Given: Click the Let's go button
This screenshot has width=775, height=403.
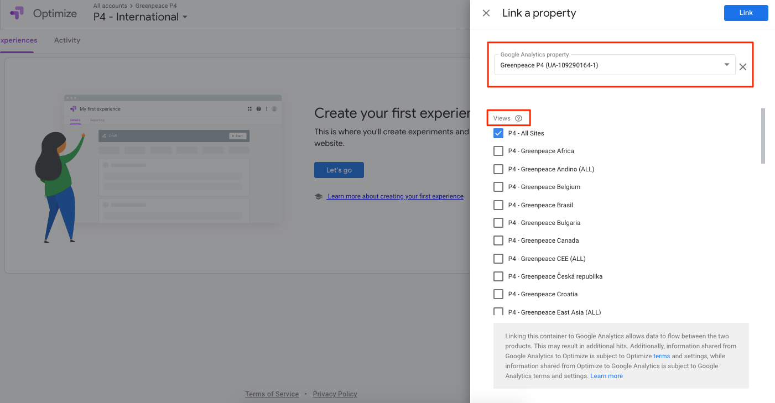Looking at the screenshot, I should [339, 170].
